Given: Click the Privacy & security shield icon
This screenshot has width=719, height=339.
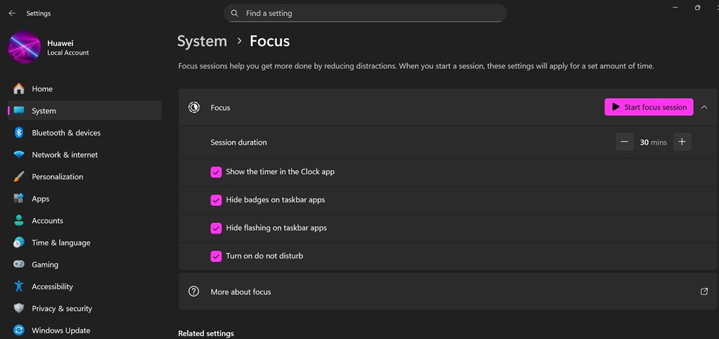Looking at the screenshot, I should (x=19, y=308).
